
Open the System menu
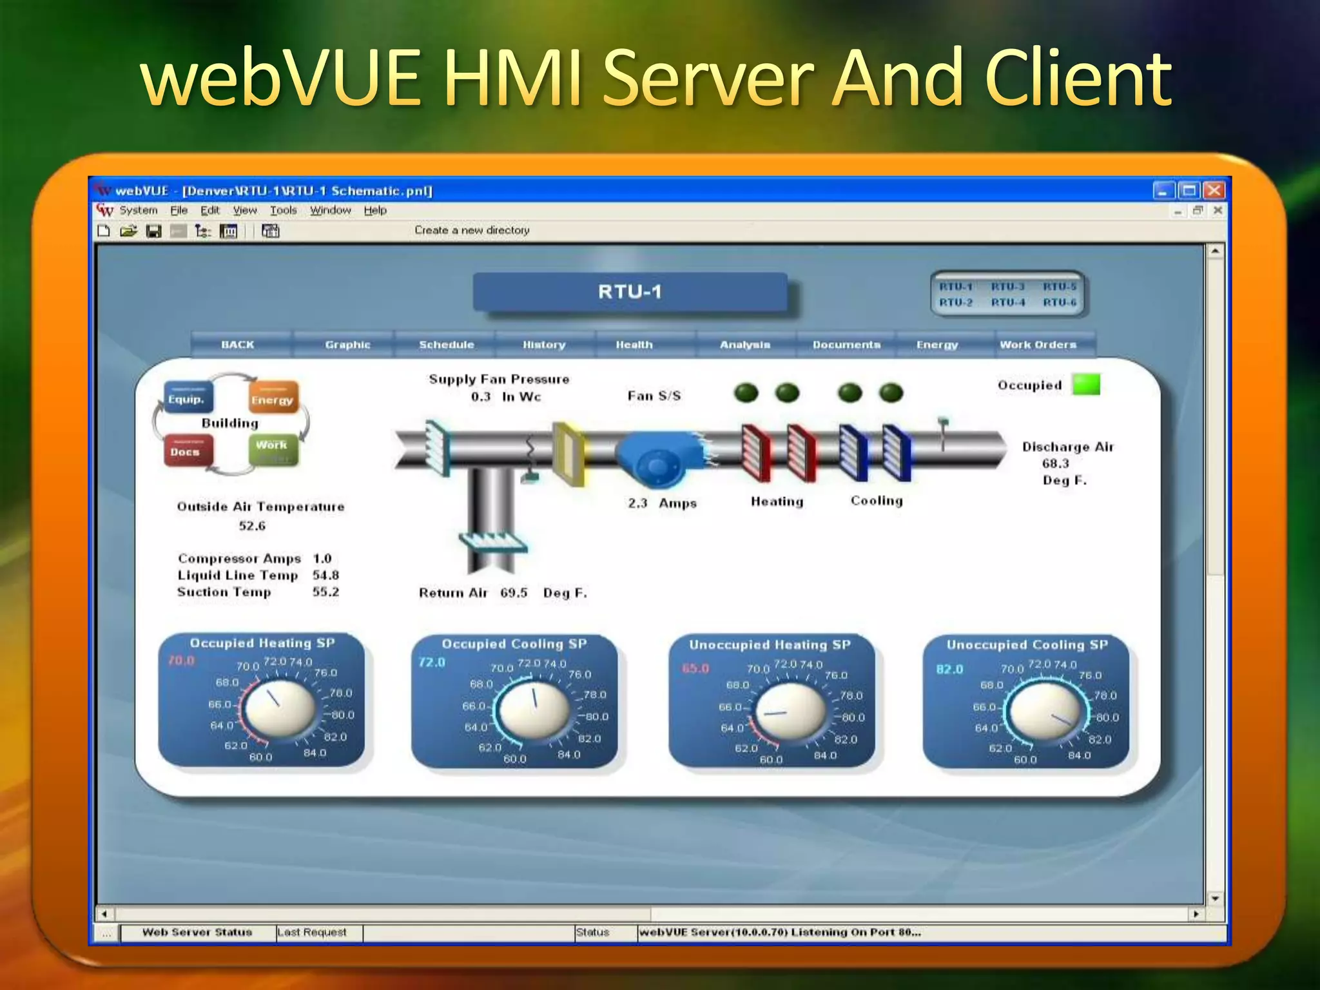138,210
